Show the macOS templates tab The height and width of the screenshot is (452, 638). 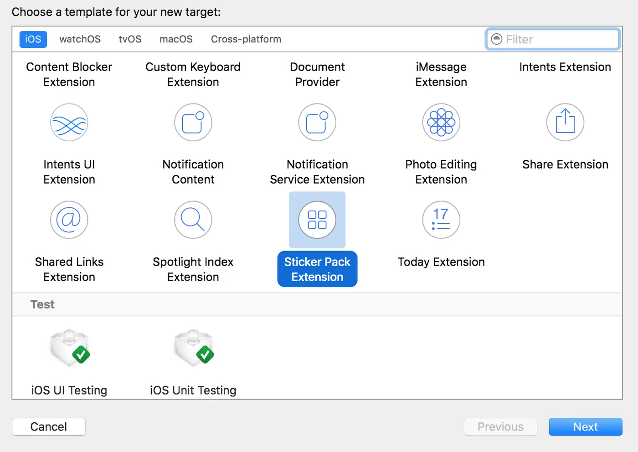coord(176,39)
